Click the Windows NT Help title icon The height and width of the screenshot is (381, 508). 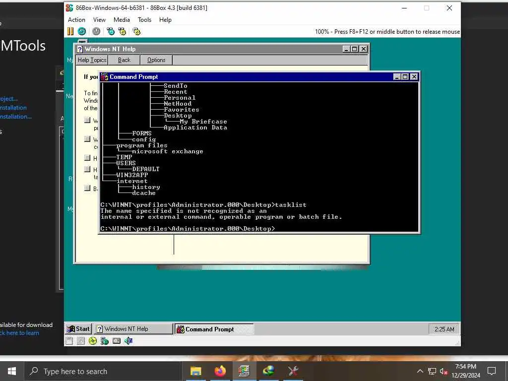pos(80,49)
